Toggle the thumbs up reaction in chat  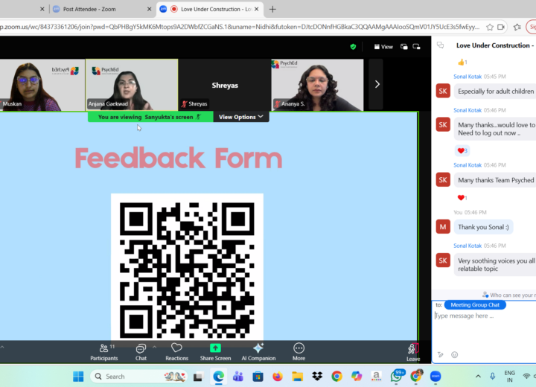click(462, 63)
